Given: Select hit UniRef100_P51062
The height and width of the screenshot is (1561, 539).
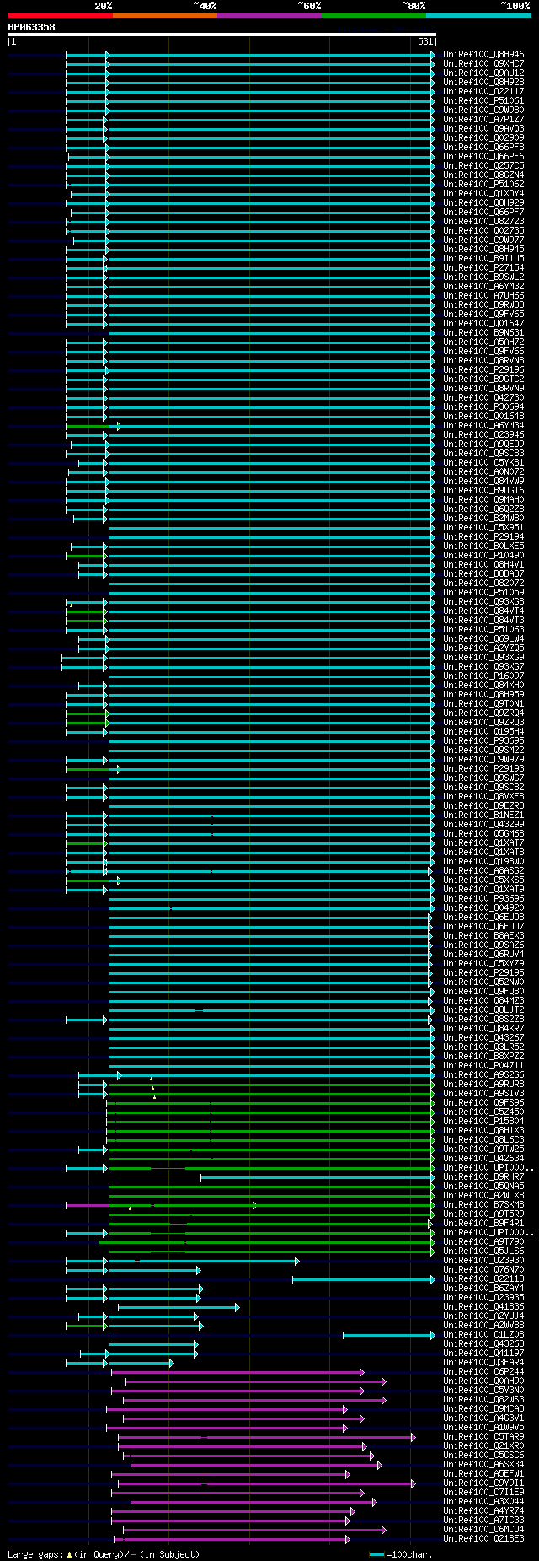Looking at the screenshot, I should [483, 185].
